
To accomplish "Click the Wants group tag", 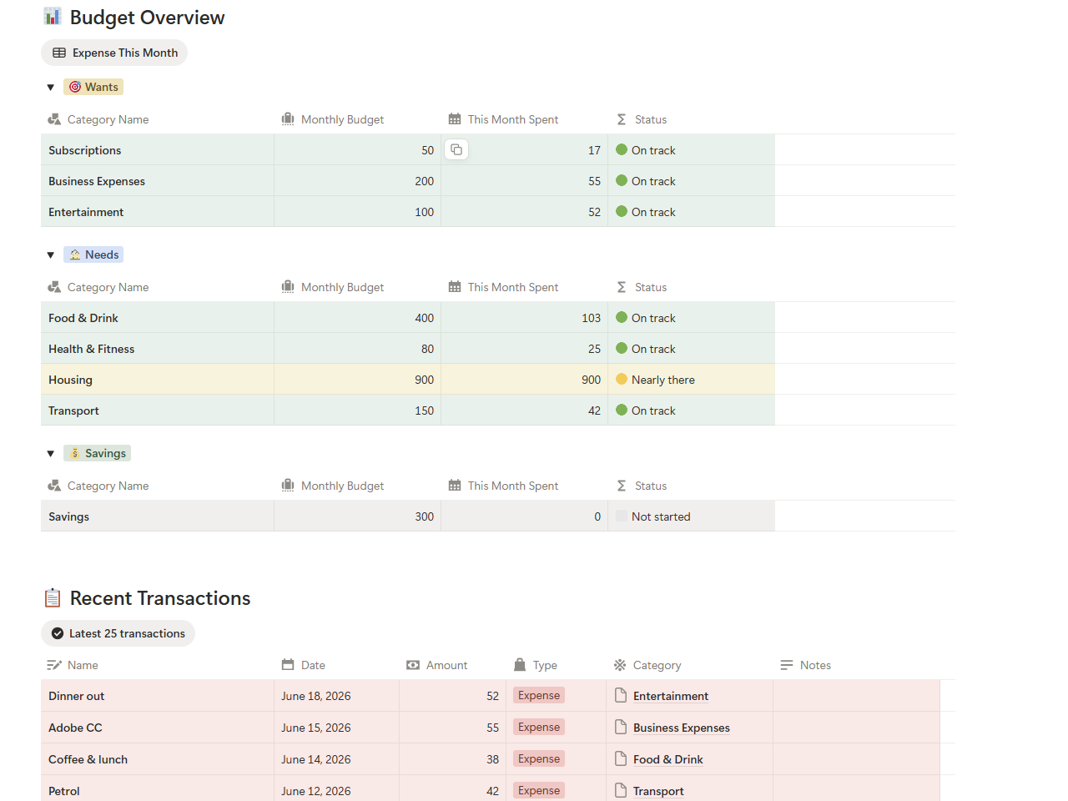I will click(x=93, y=87).
